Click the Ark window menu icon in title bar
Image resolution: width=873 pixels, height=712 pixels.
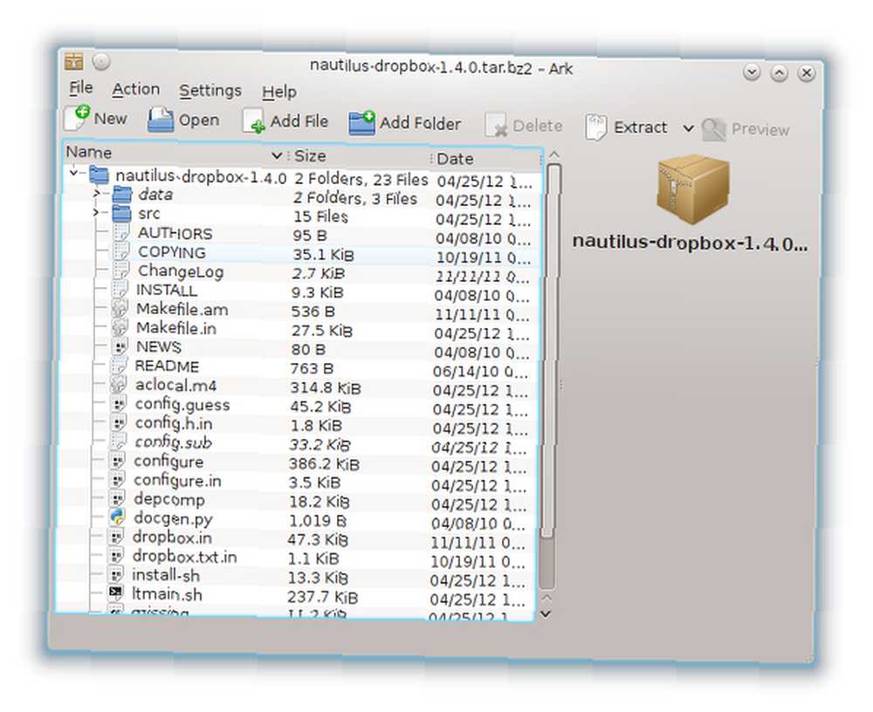click(x=73, y=61)
